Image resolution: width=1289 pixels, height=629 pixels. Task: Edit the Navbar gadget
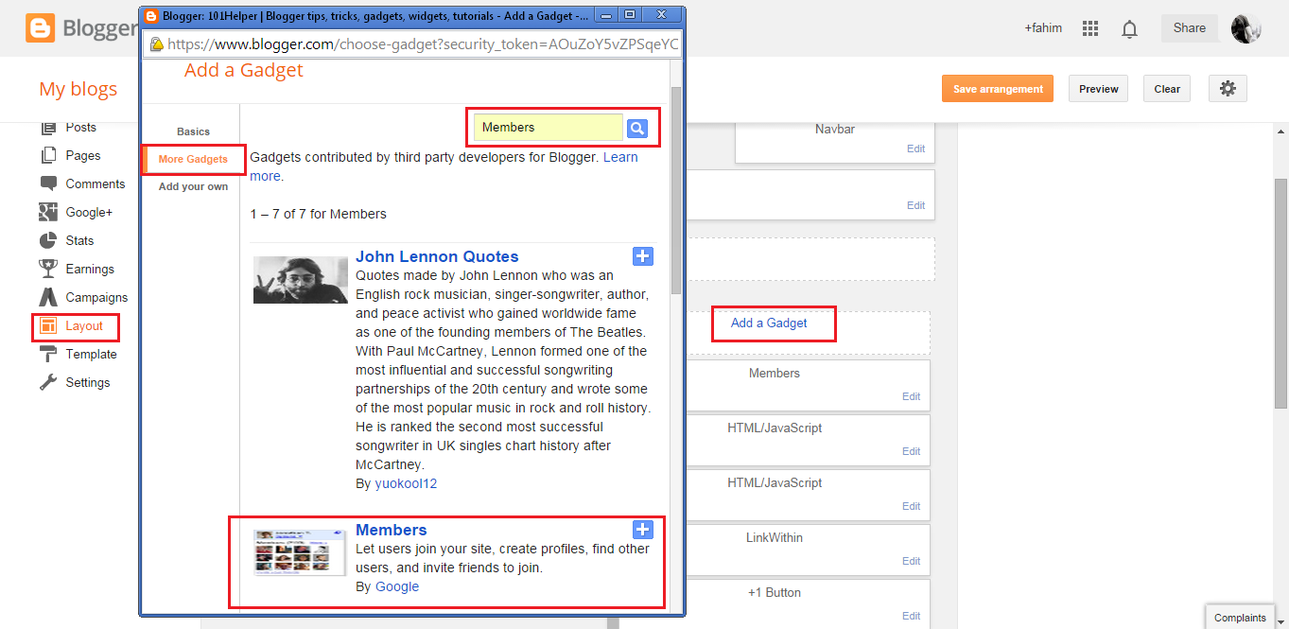[915, 149]
